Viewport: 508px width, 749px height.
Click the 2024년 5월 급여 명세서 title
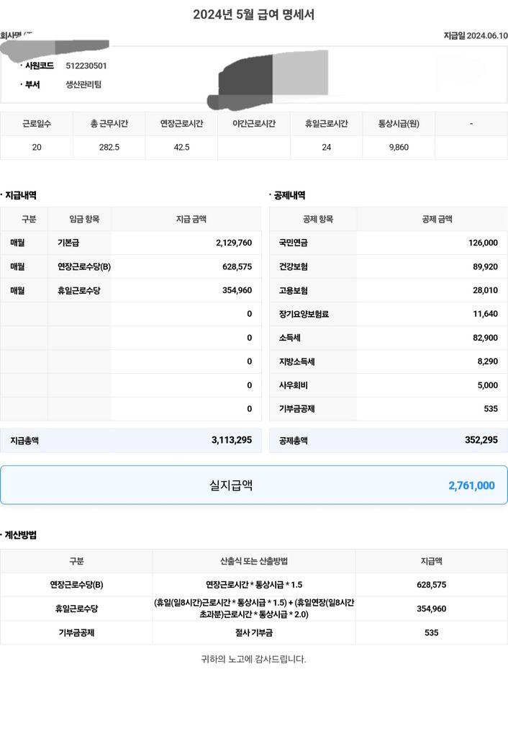253,14
